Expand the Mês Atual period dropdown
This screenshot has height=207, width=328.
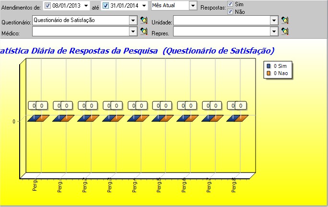[192, 6]
